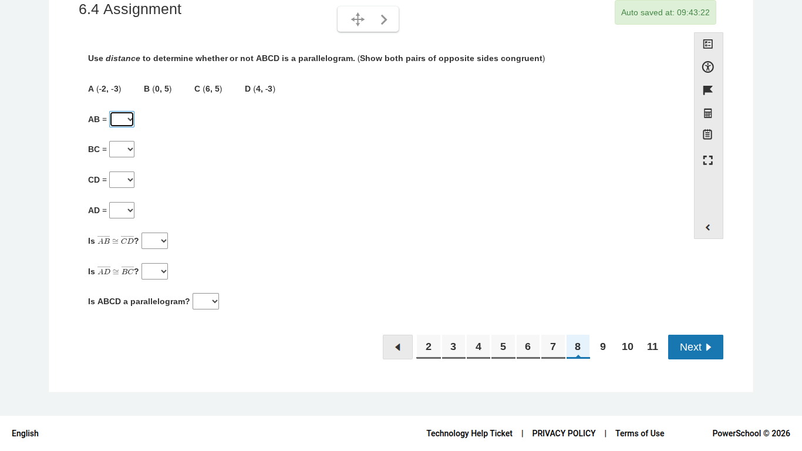Select the English language option

click(x=25, y=433)
